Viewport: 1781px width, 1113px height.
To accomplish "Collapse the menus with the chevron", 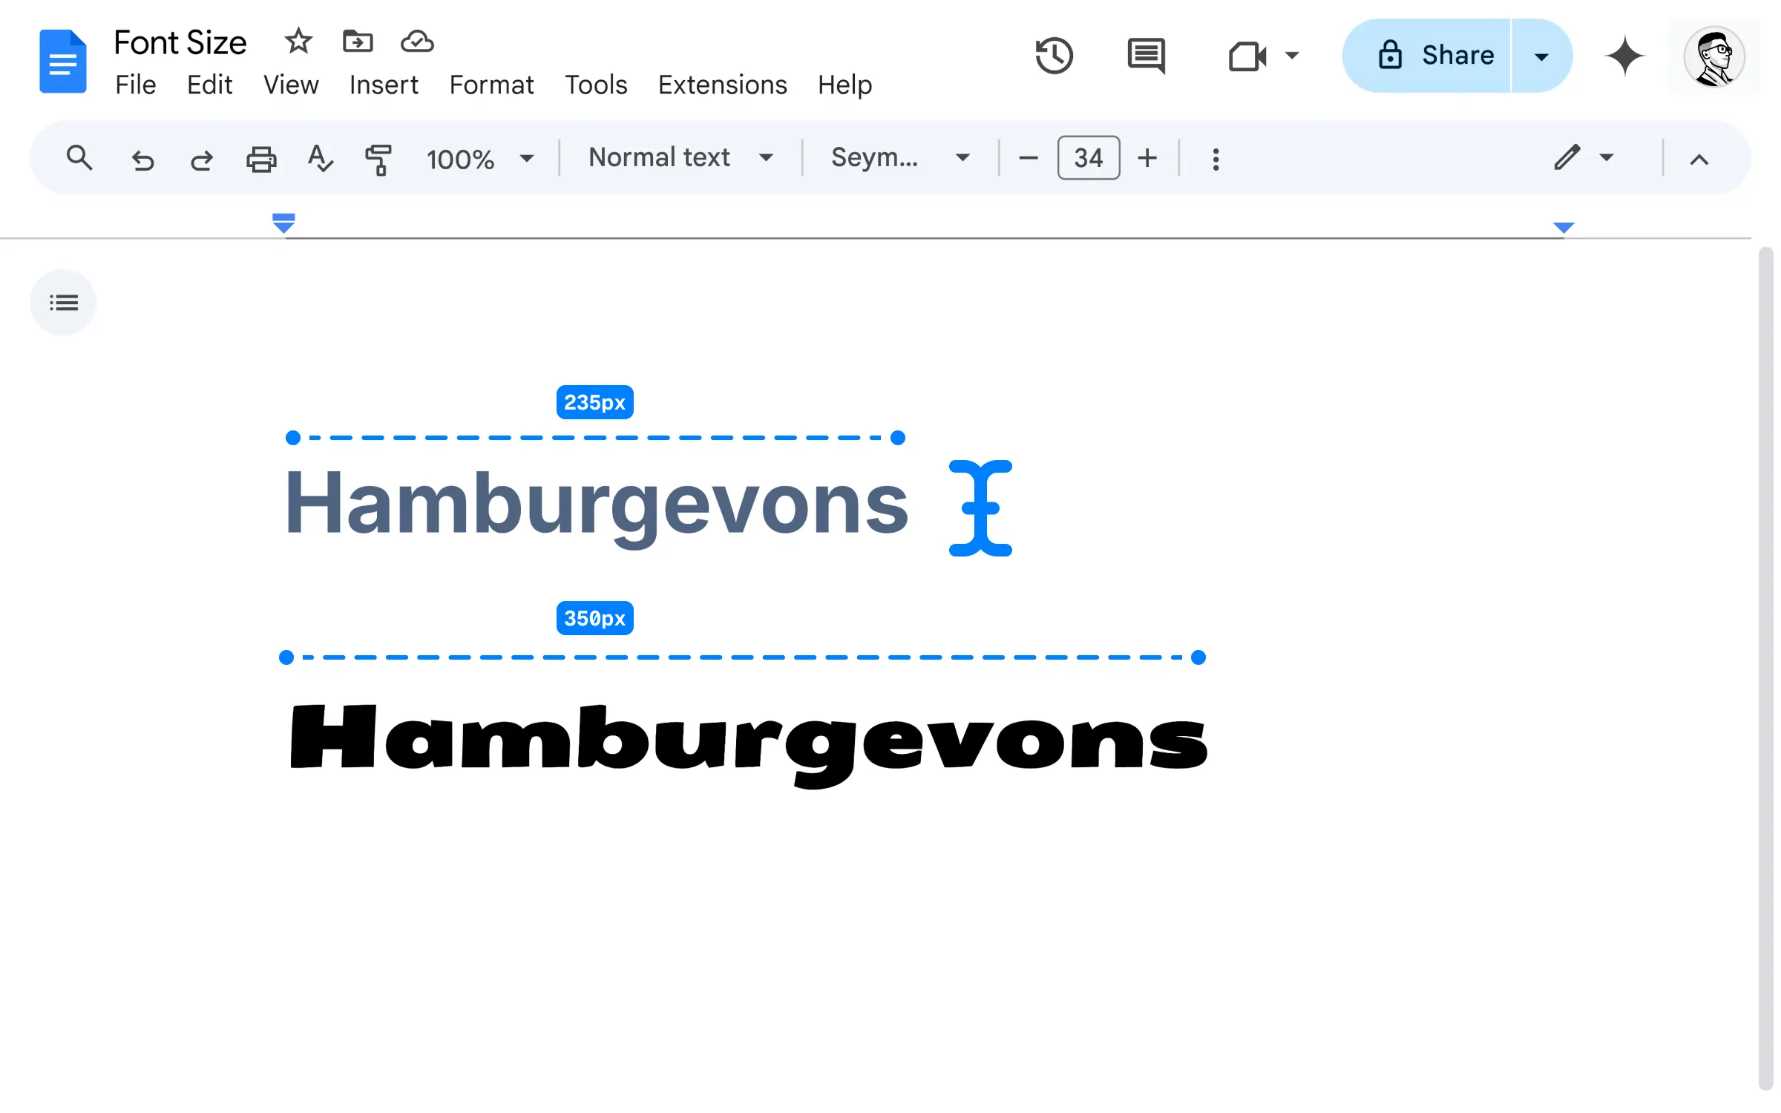I will tap(1699, 160).
